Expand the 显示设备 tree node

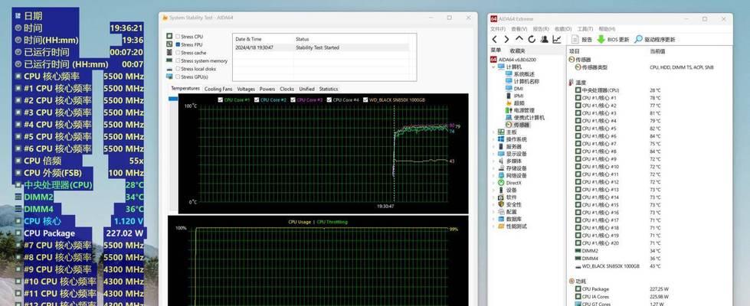[x=494, y=154]
